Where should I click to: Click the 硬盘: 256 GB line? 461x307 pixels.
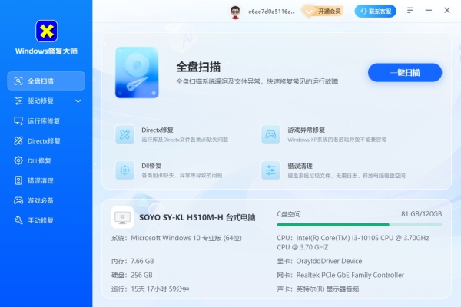132,275
